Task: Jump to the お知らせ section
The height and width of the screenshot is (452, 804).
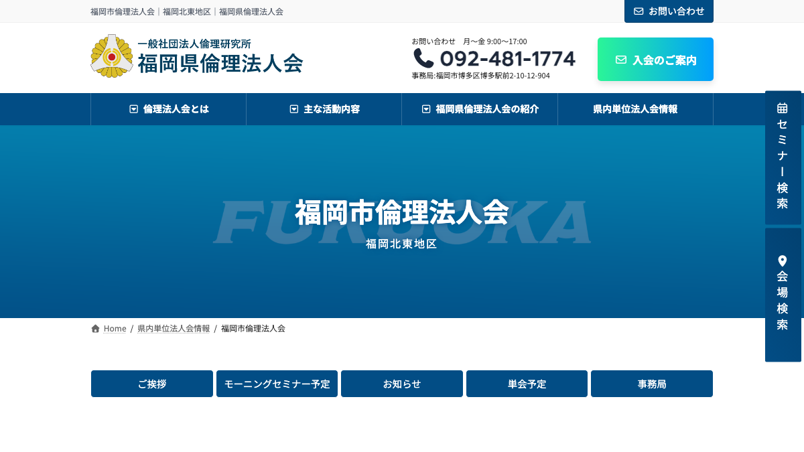Action: coord(402,384)
